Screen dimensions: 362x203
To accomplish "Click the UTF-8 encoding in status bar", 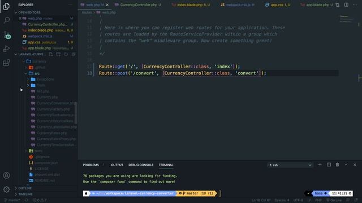I will coord(298,200).
